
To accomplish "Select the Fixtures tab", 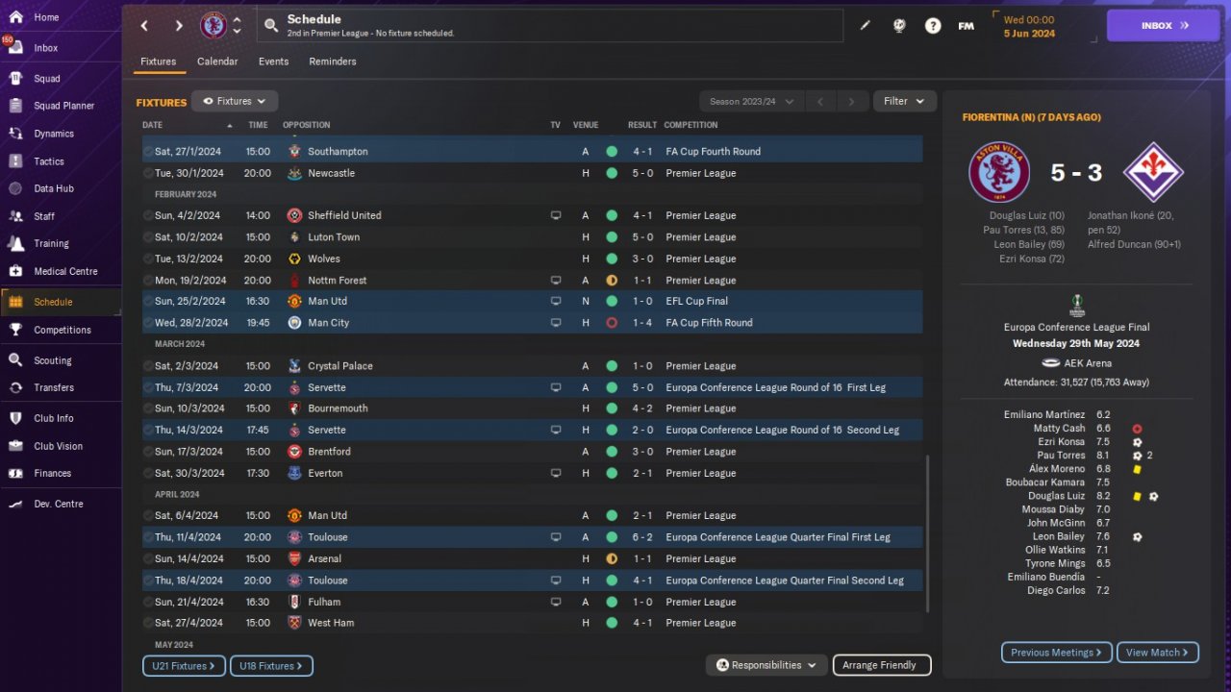I will click(x=159, y=62).
